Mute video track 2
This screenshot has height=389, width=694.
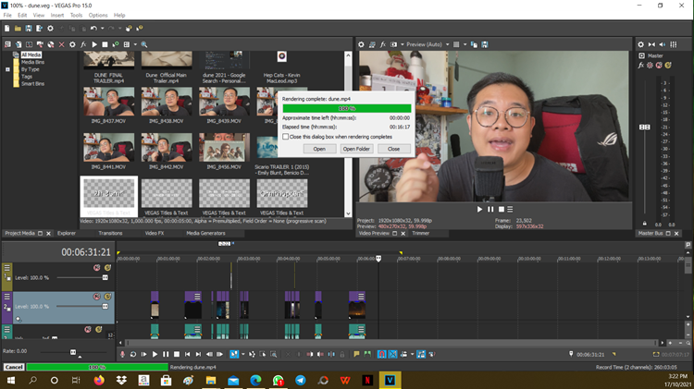[x=96, y=297]
